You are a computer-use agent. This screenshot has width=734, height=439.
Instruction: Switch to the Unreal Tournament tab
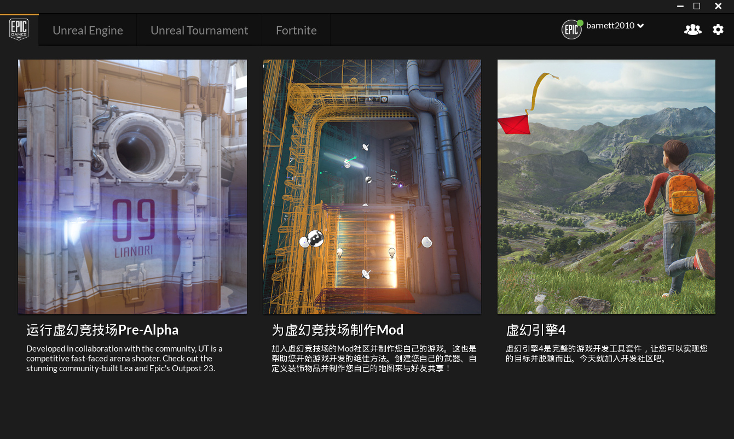click(x=199, y=30)
